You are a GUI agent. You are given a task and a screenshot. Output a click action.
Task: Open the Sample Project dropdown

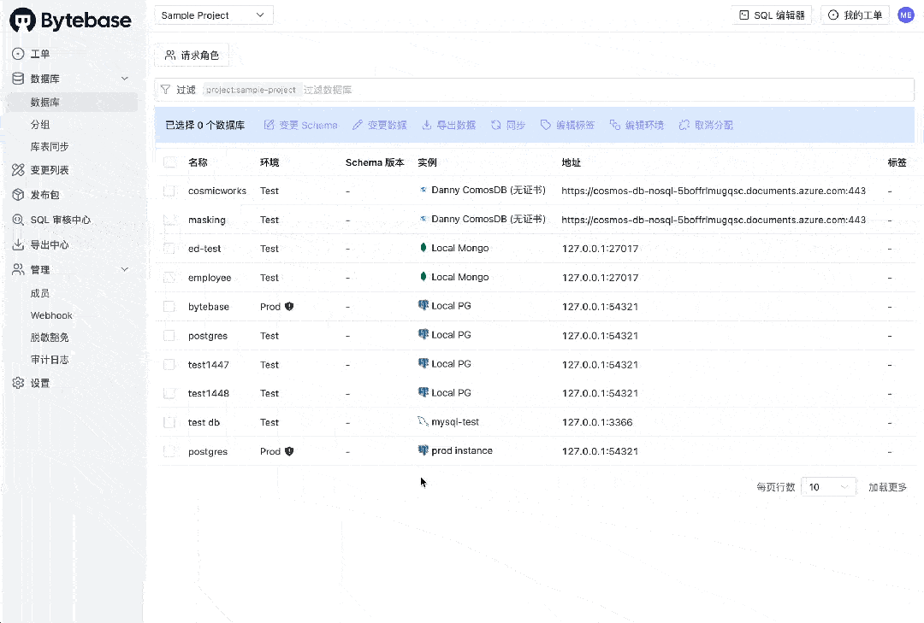(213, 15)
